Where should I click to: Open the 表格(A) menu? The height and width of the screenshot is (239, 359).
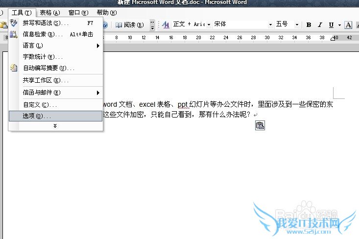49,13
